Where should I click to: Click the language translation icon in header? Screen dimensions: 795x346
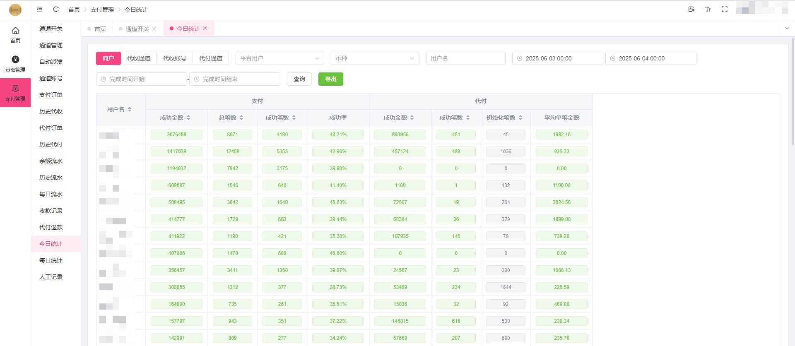click(x=691, y=9)
